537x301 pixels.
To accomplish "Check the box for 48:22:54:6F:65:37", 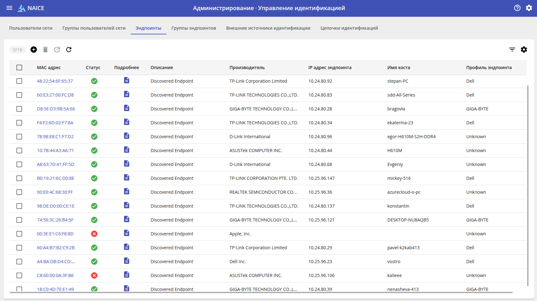I will tap(19, 81).
